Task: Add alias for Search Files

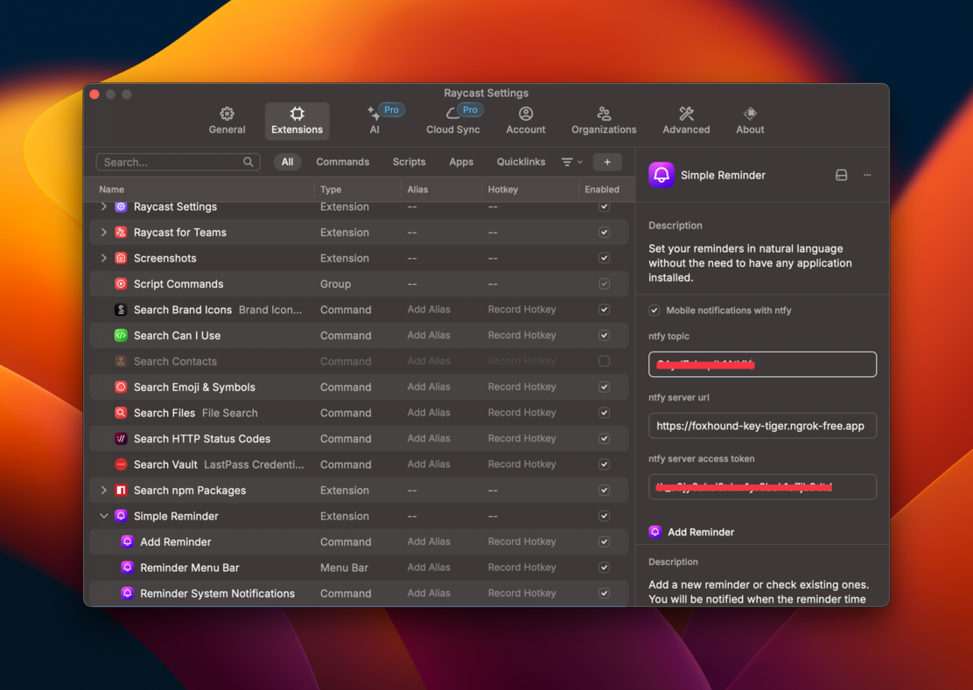Action: point(429,412)
